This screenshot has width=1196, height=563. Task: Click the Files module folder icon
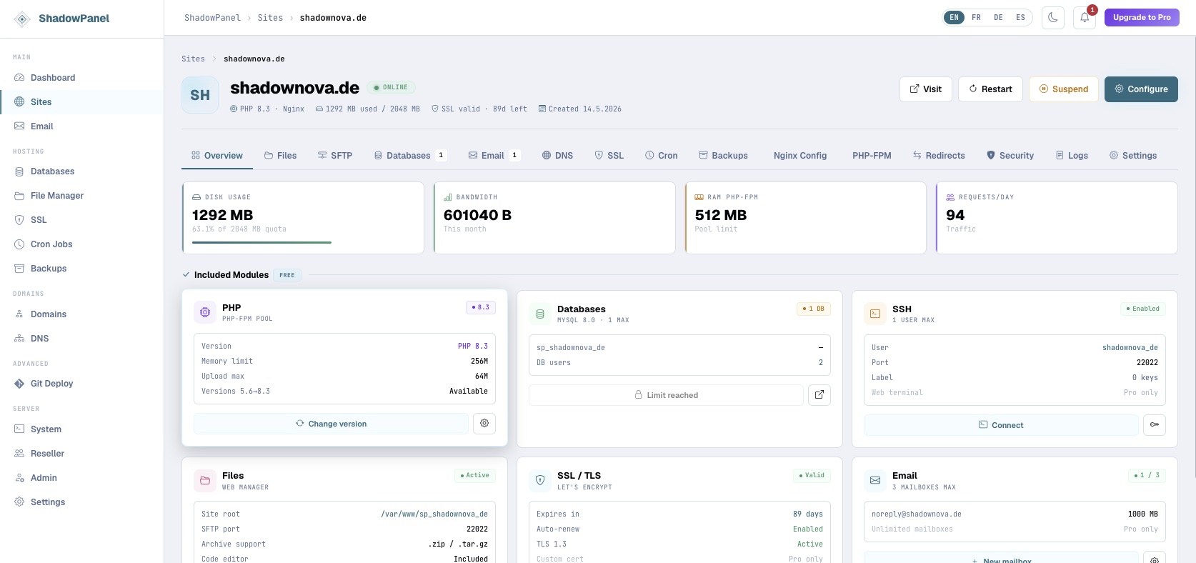(205, 480)
